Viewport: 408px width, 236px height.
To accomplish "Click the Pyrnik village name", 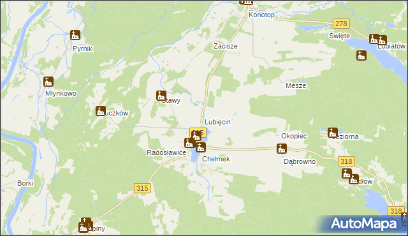I will point(82,48).
